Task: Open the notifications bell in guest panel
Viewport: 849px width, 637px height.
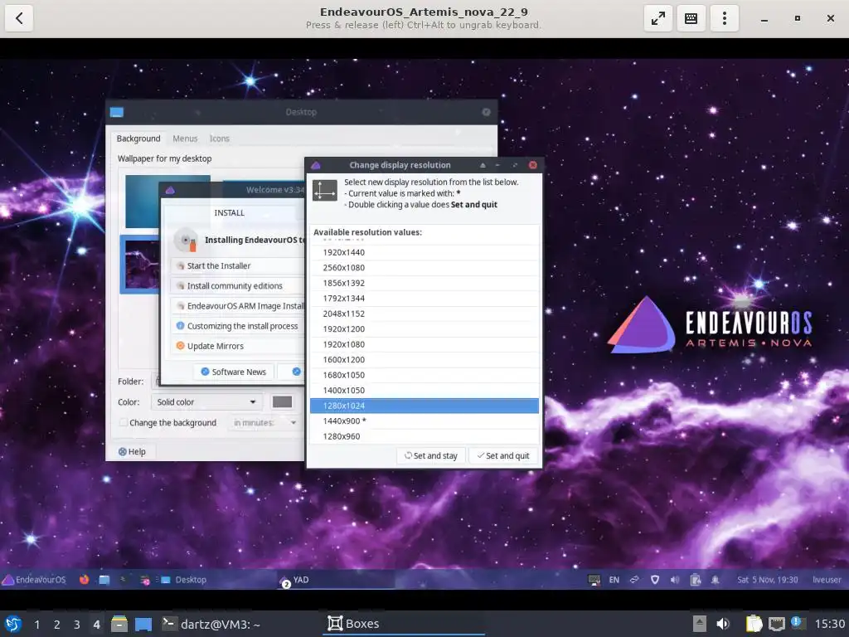Action: tap(716, 580)
